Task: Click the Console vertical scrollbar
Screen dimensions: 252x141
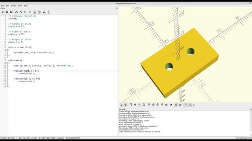Action: click(251, 123)
